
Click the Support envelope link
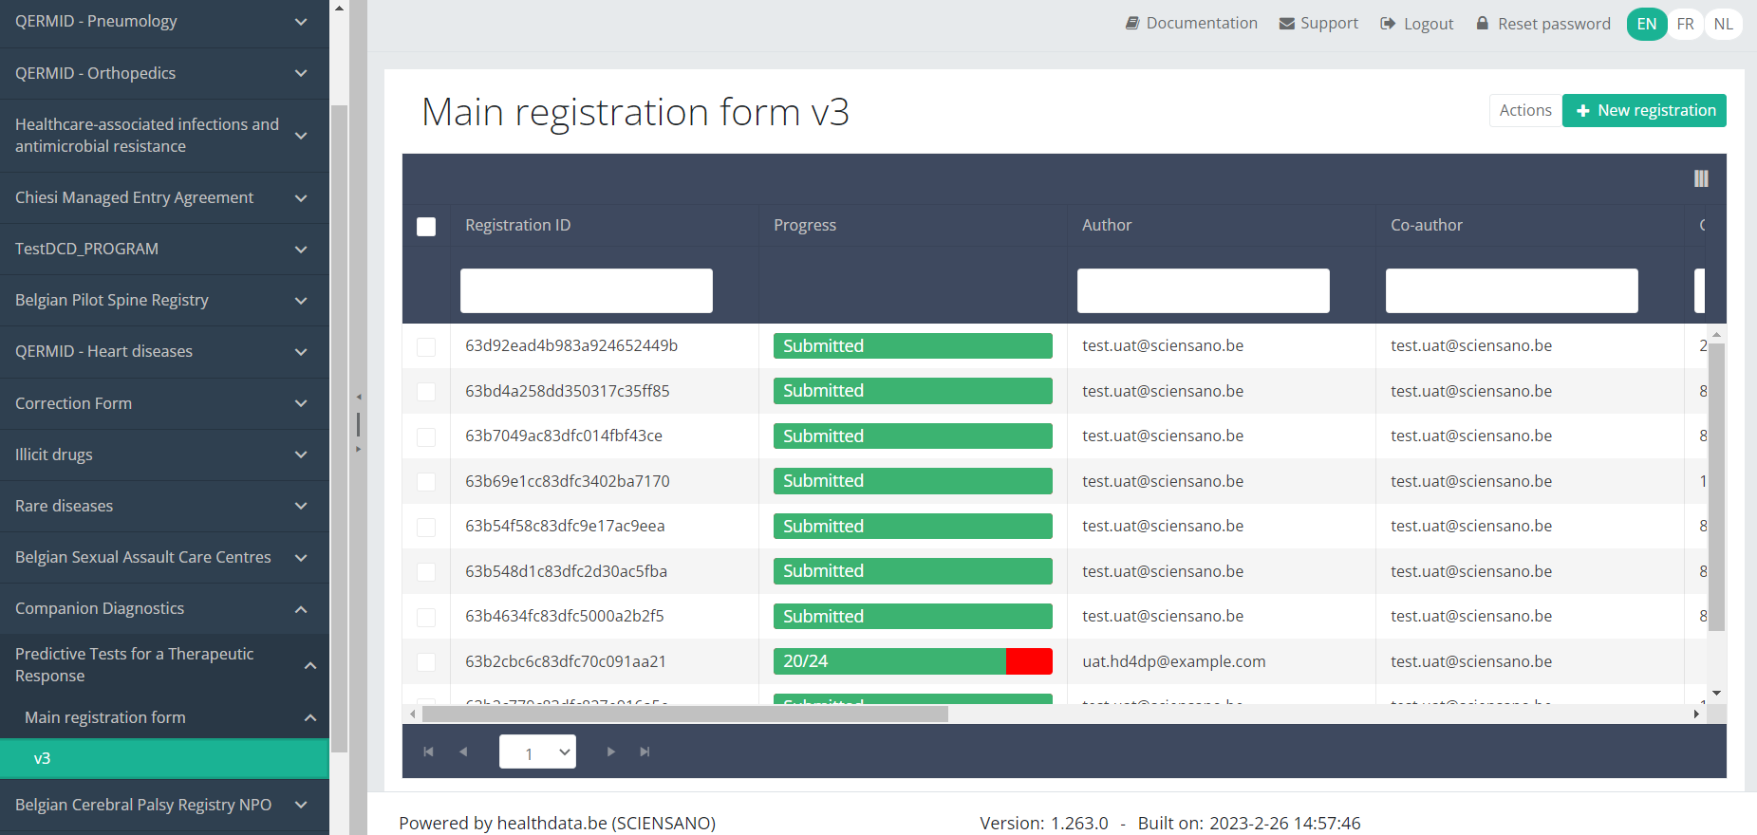tap(1318, 23)
